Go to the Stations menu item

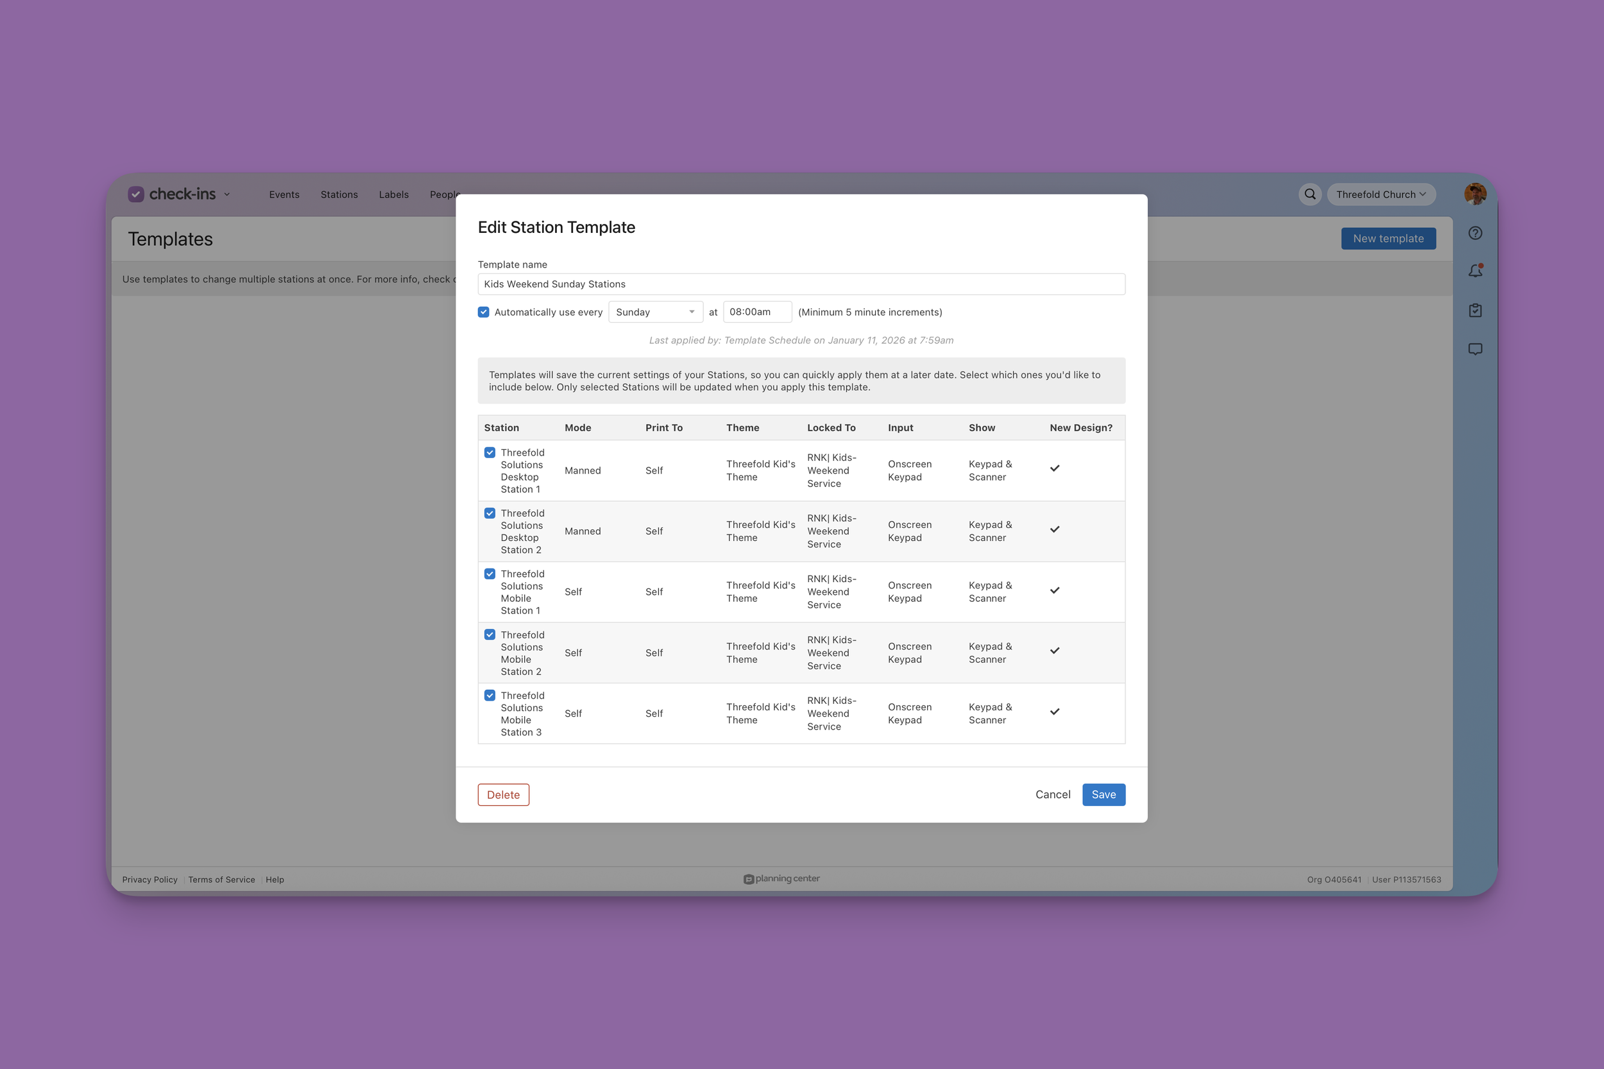pyautogui.click(x=339, y=194)
